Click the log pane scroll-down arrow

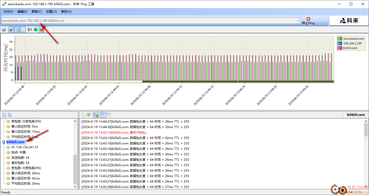366,186
